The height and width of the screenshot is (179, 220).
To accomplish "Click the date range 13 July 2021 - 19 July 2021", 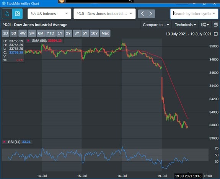I will (189, 34).
